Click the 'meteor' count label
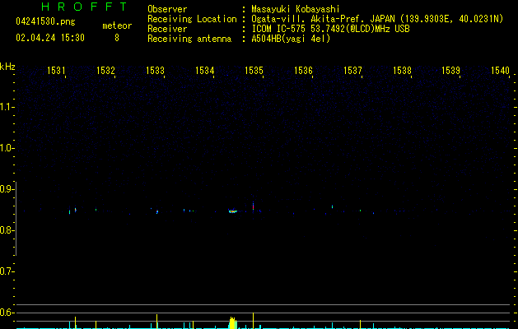The height and width of the screenshot is (329, 518). tap(117, 25)
